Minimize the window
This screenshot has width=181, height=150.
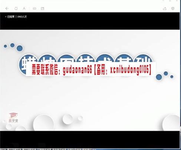(x=163, y=1)
